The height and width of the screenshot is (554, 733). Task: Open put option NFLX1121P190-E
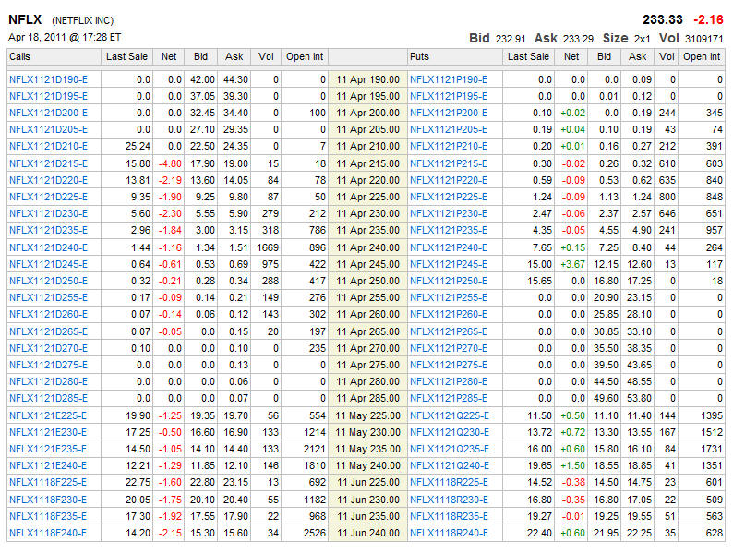[x=449, y=80]
